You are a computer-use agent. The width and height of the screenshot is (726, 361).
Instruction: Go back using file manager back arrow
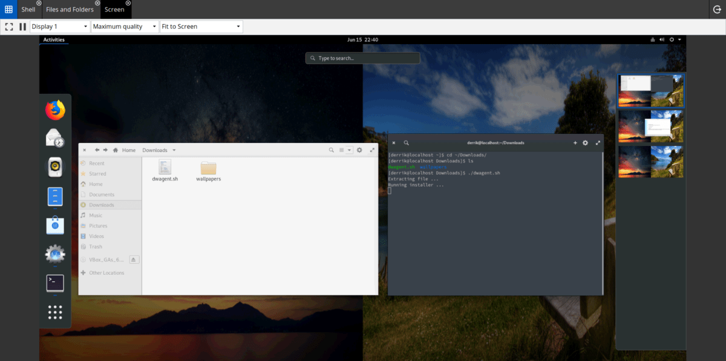pyautogui.click(x=97, y=150)
